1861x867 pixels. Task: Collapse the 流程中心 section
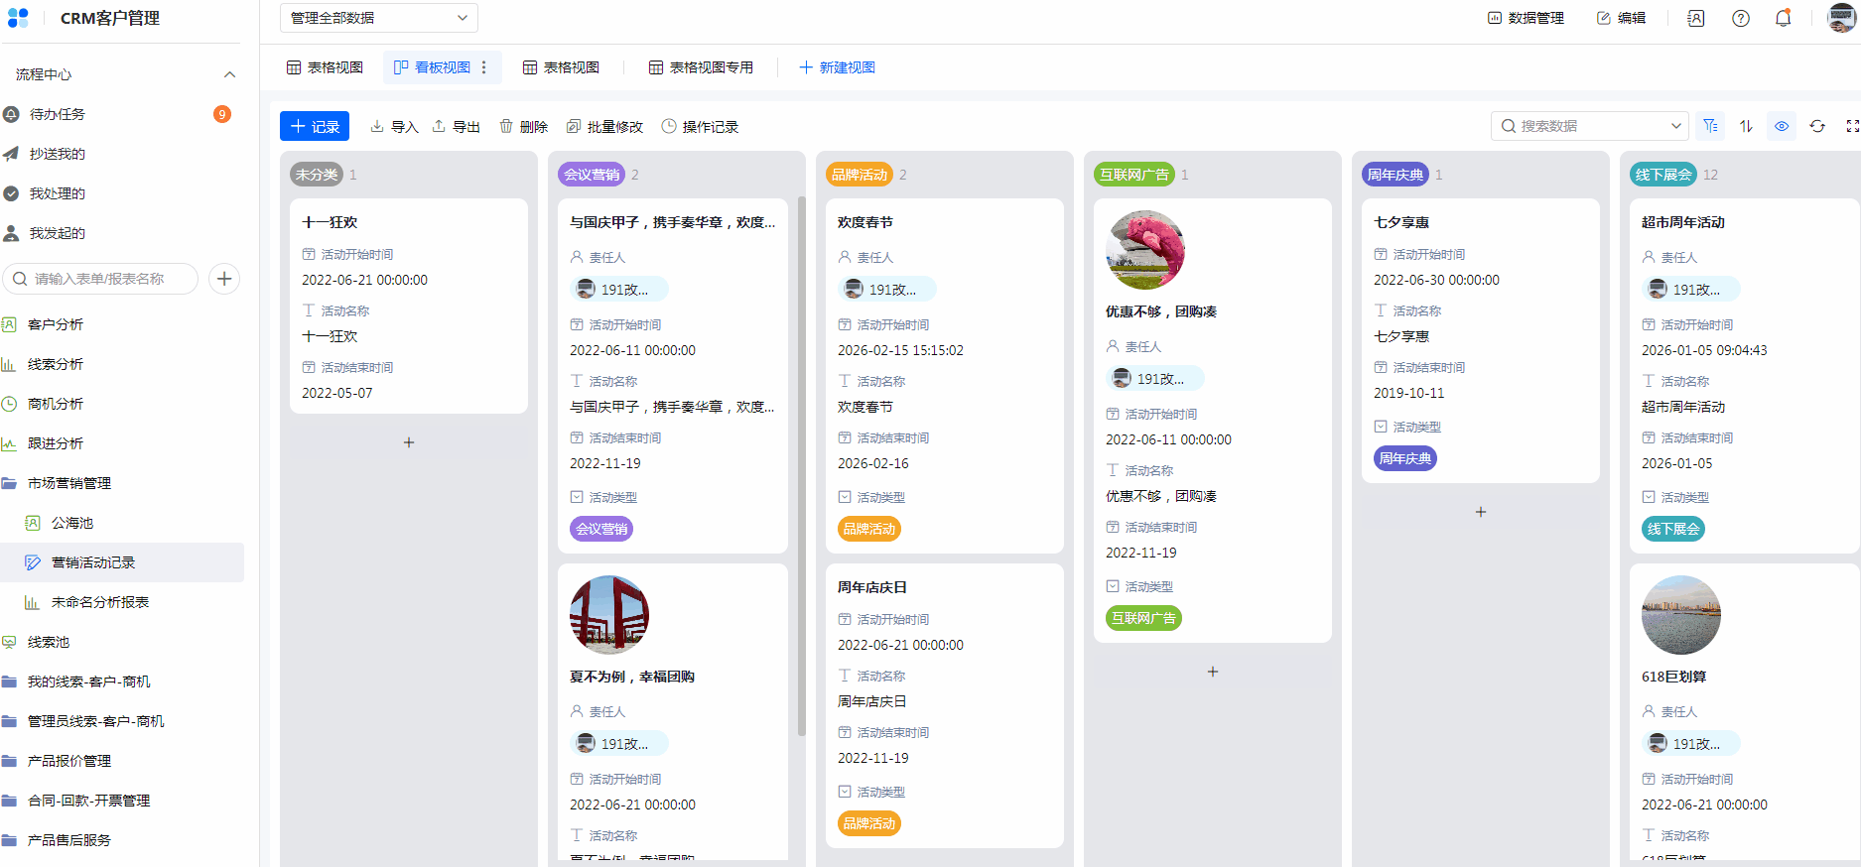point(229,74)
